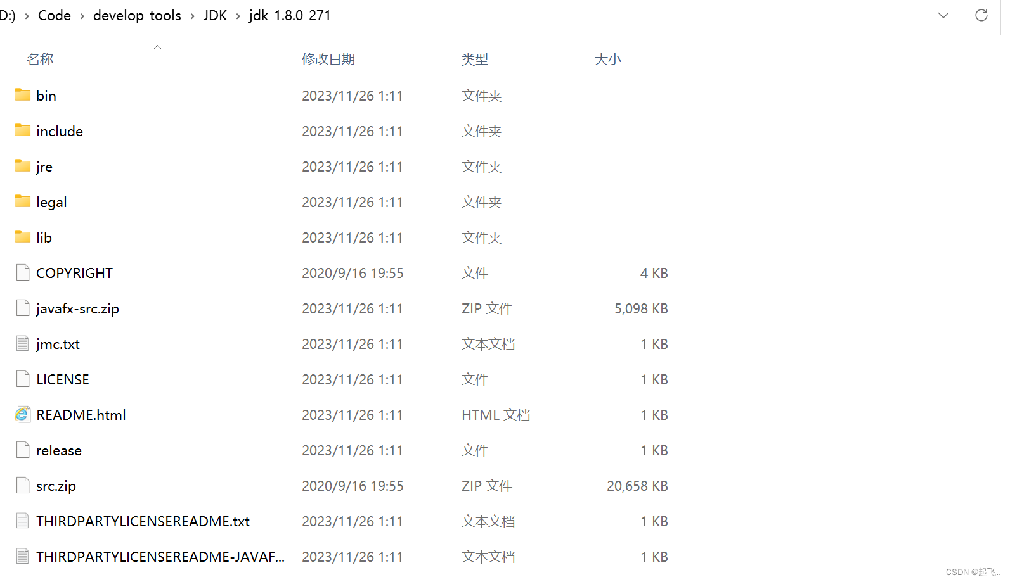Sort by the 类型 column header

475,59
